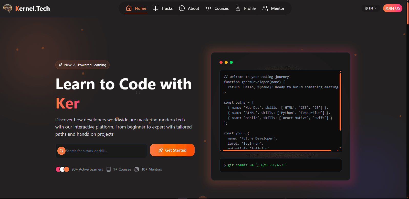Click the yellow dot in code window

[226, 62]
